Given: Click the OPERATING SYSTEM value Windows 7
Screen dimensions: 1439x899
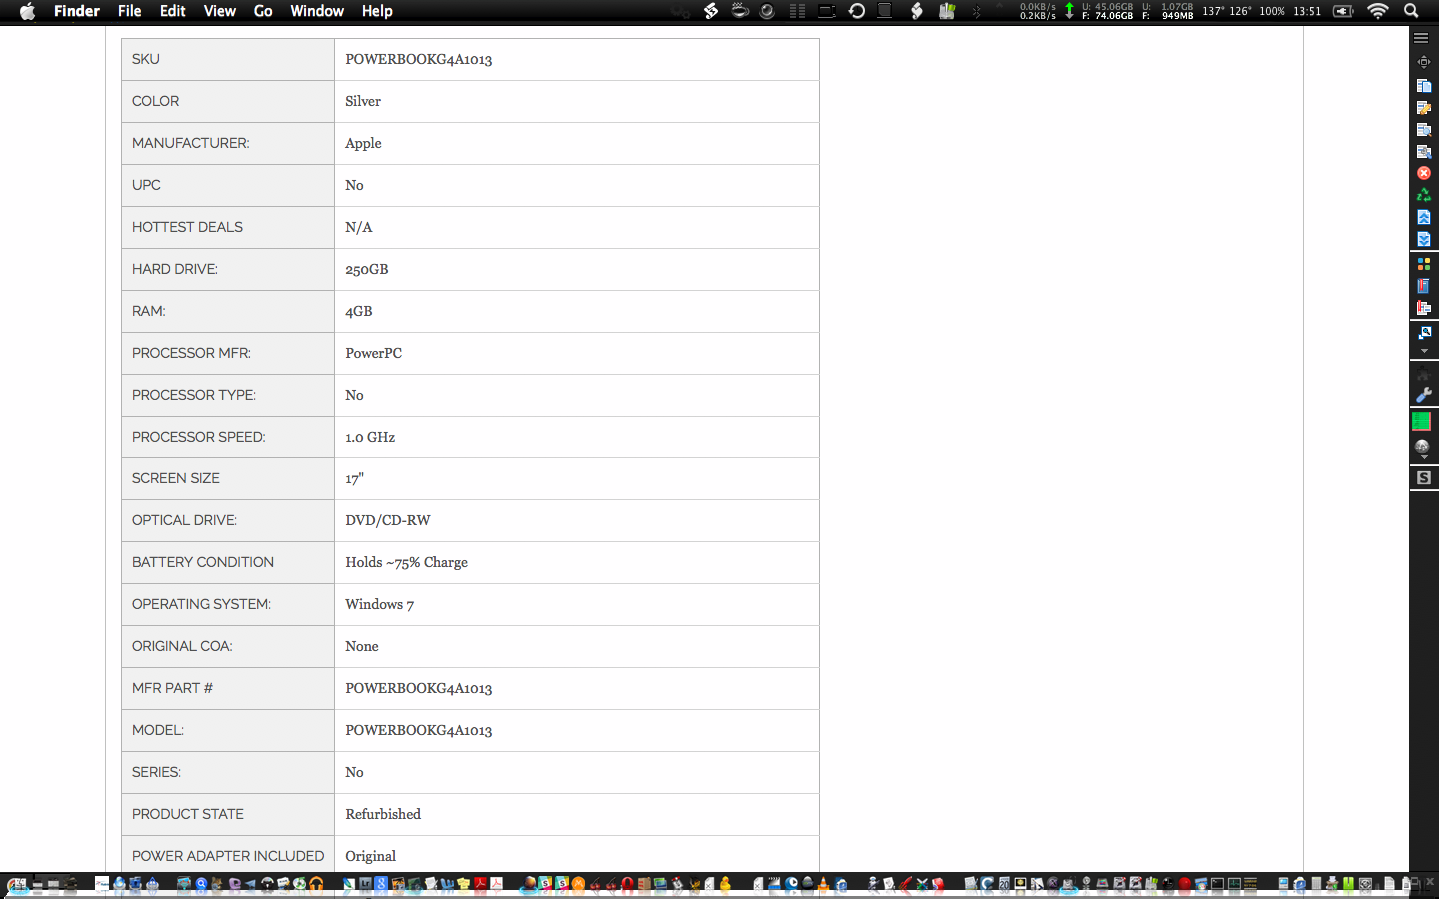Looking at the screenshot, I should 379,604.
